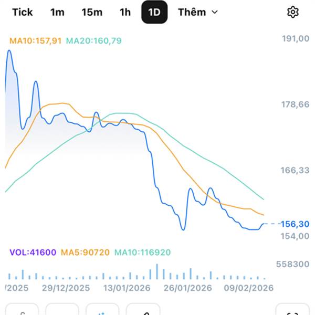Switch to the 1m timeframe
The image size is (315, 315).
[57, 12]
